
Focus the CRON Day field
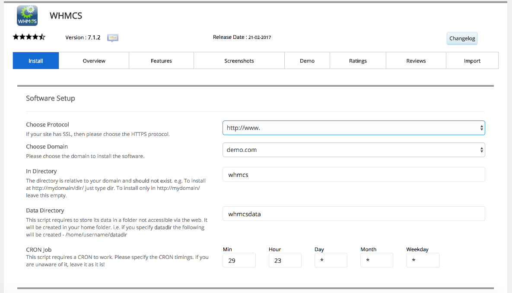(331, 260)
